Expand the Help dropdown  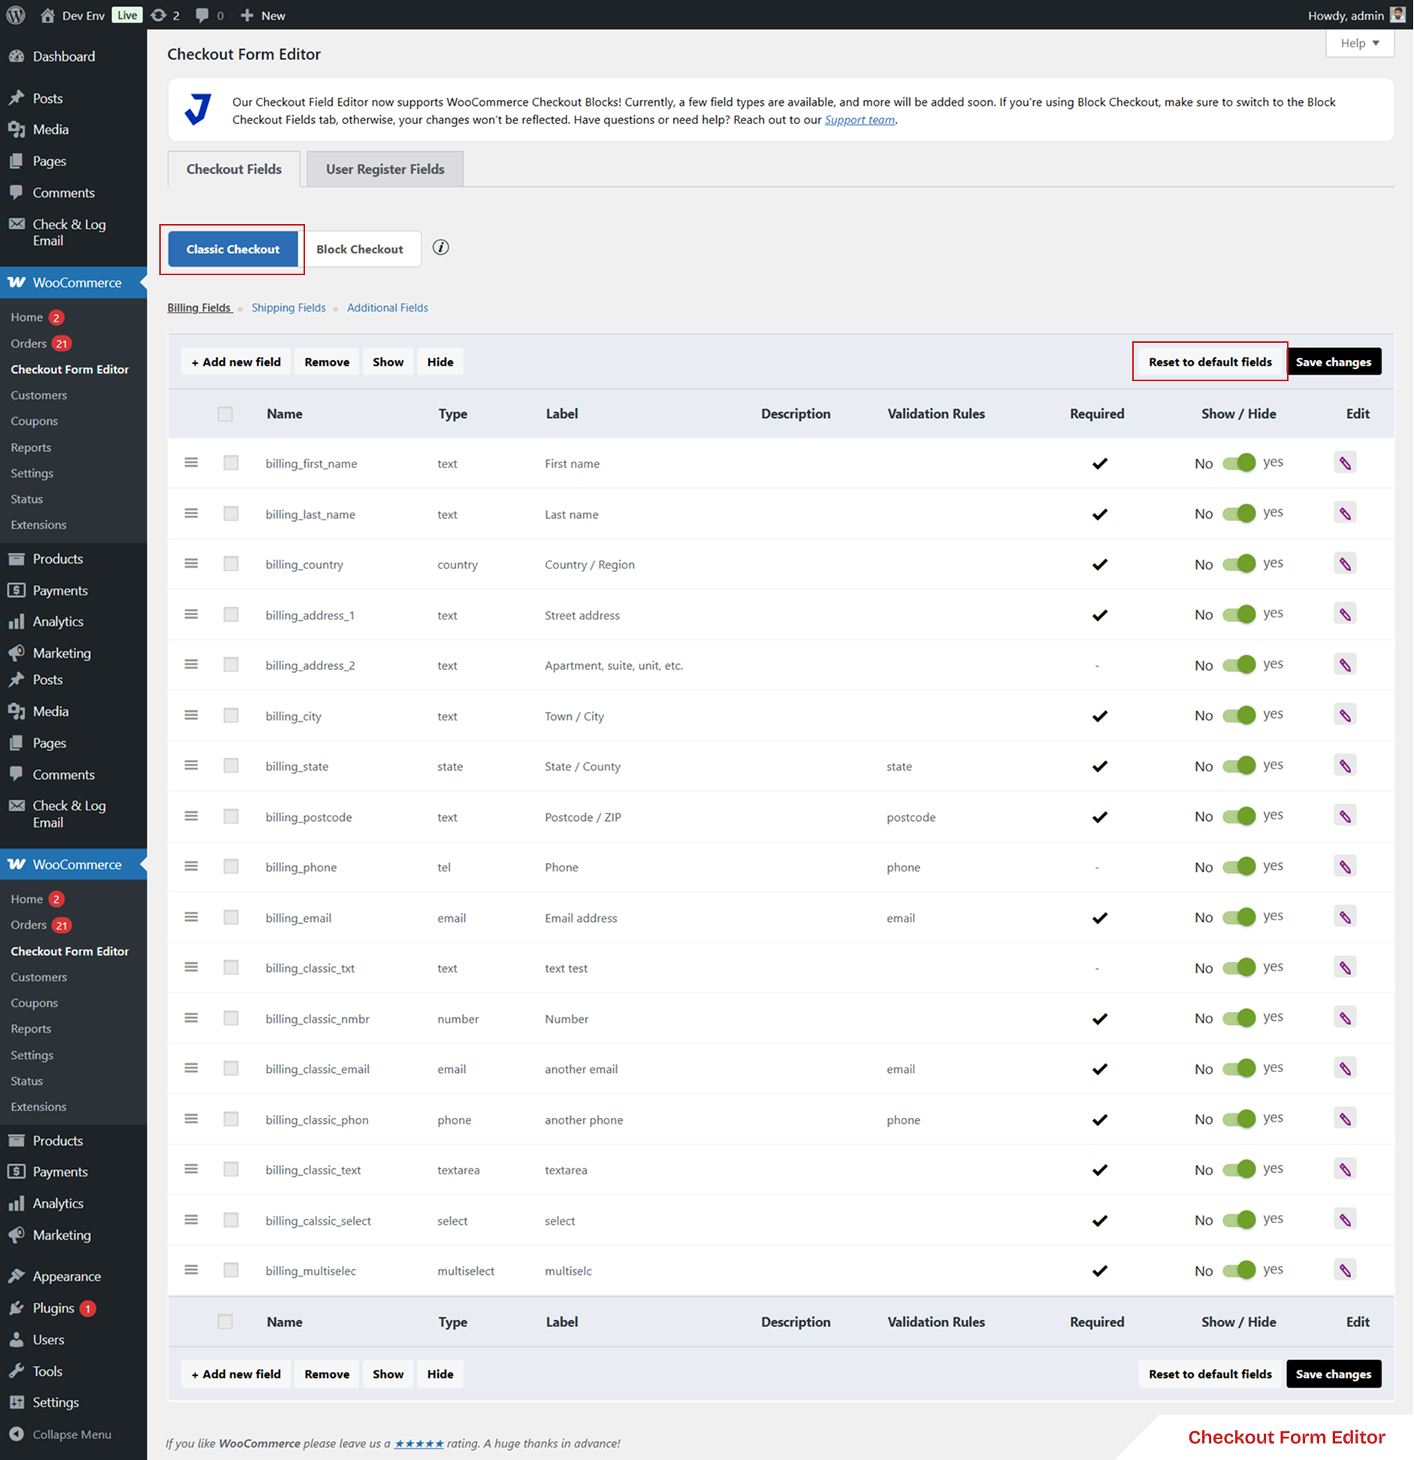1358,43
